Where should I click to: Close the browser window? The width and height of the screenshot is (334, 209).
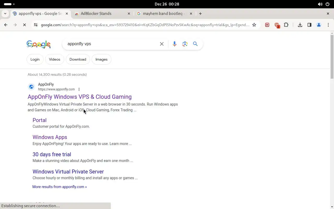point(328,14)
